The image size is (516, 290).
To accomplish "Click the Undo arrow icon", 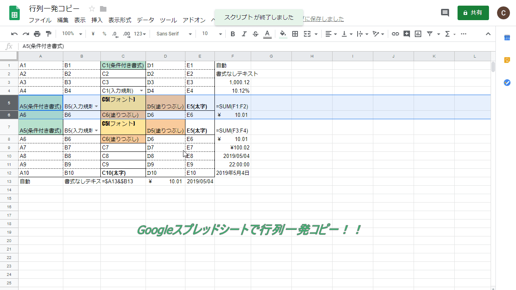I will point(15,34).
